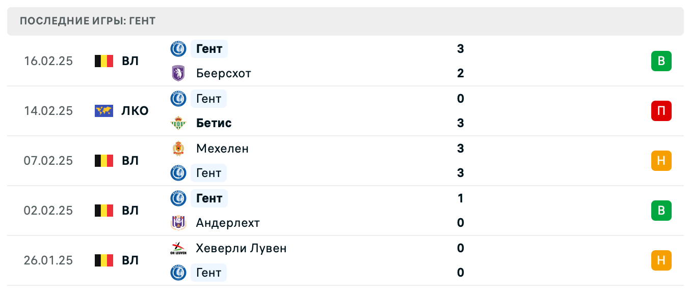
Task: Click the Хеверли Лувен team icon
Action: 177,248
